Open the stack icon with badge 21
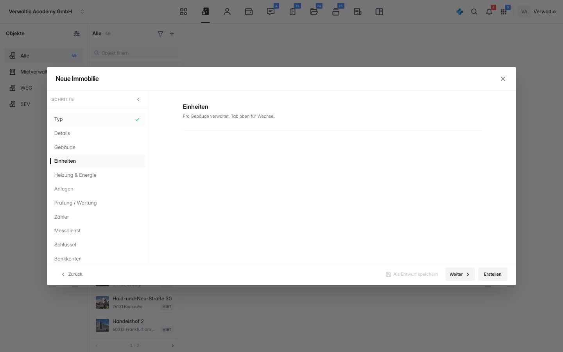Image resolution: width=563 pixels, height=352 pixels. click(x=336, y=12)
